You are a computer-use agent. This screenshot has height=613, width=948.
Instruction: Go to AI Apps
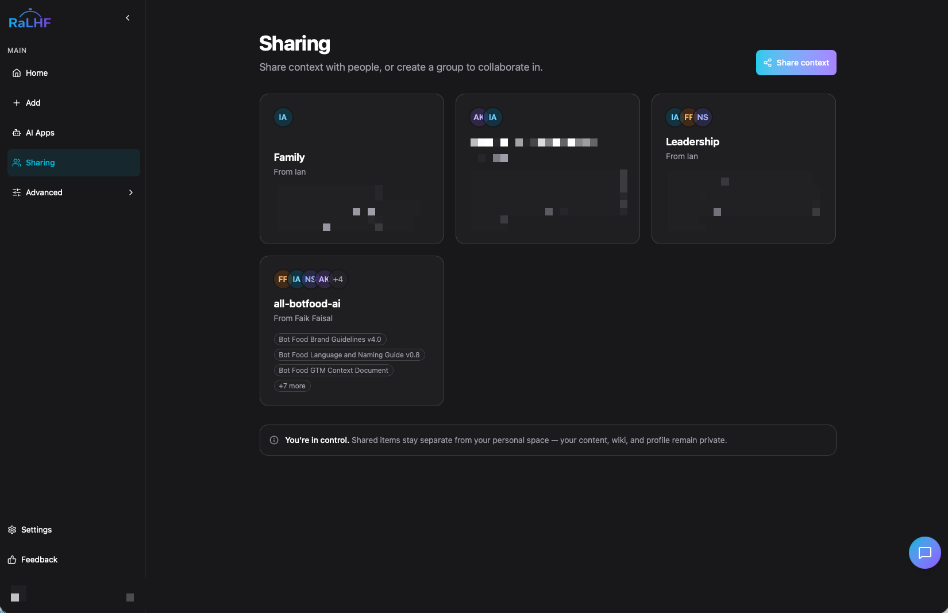click(x=74, y=133)
